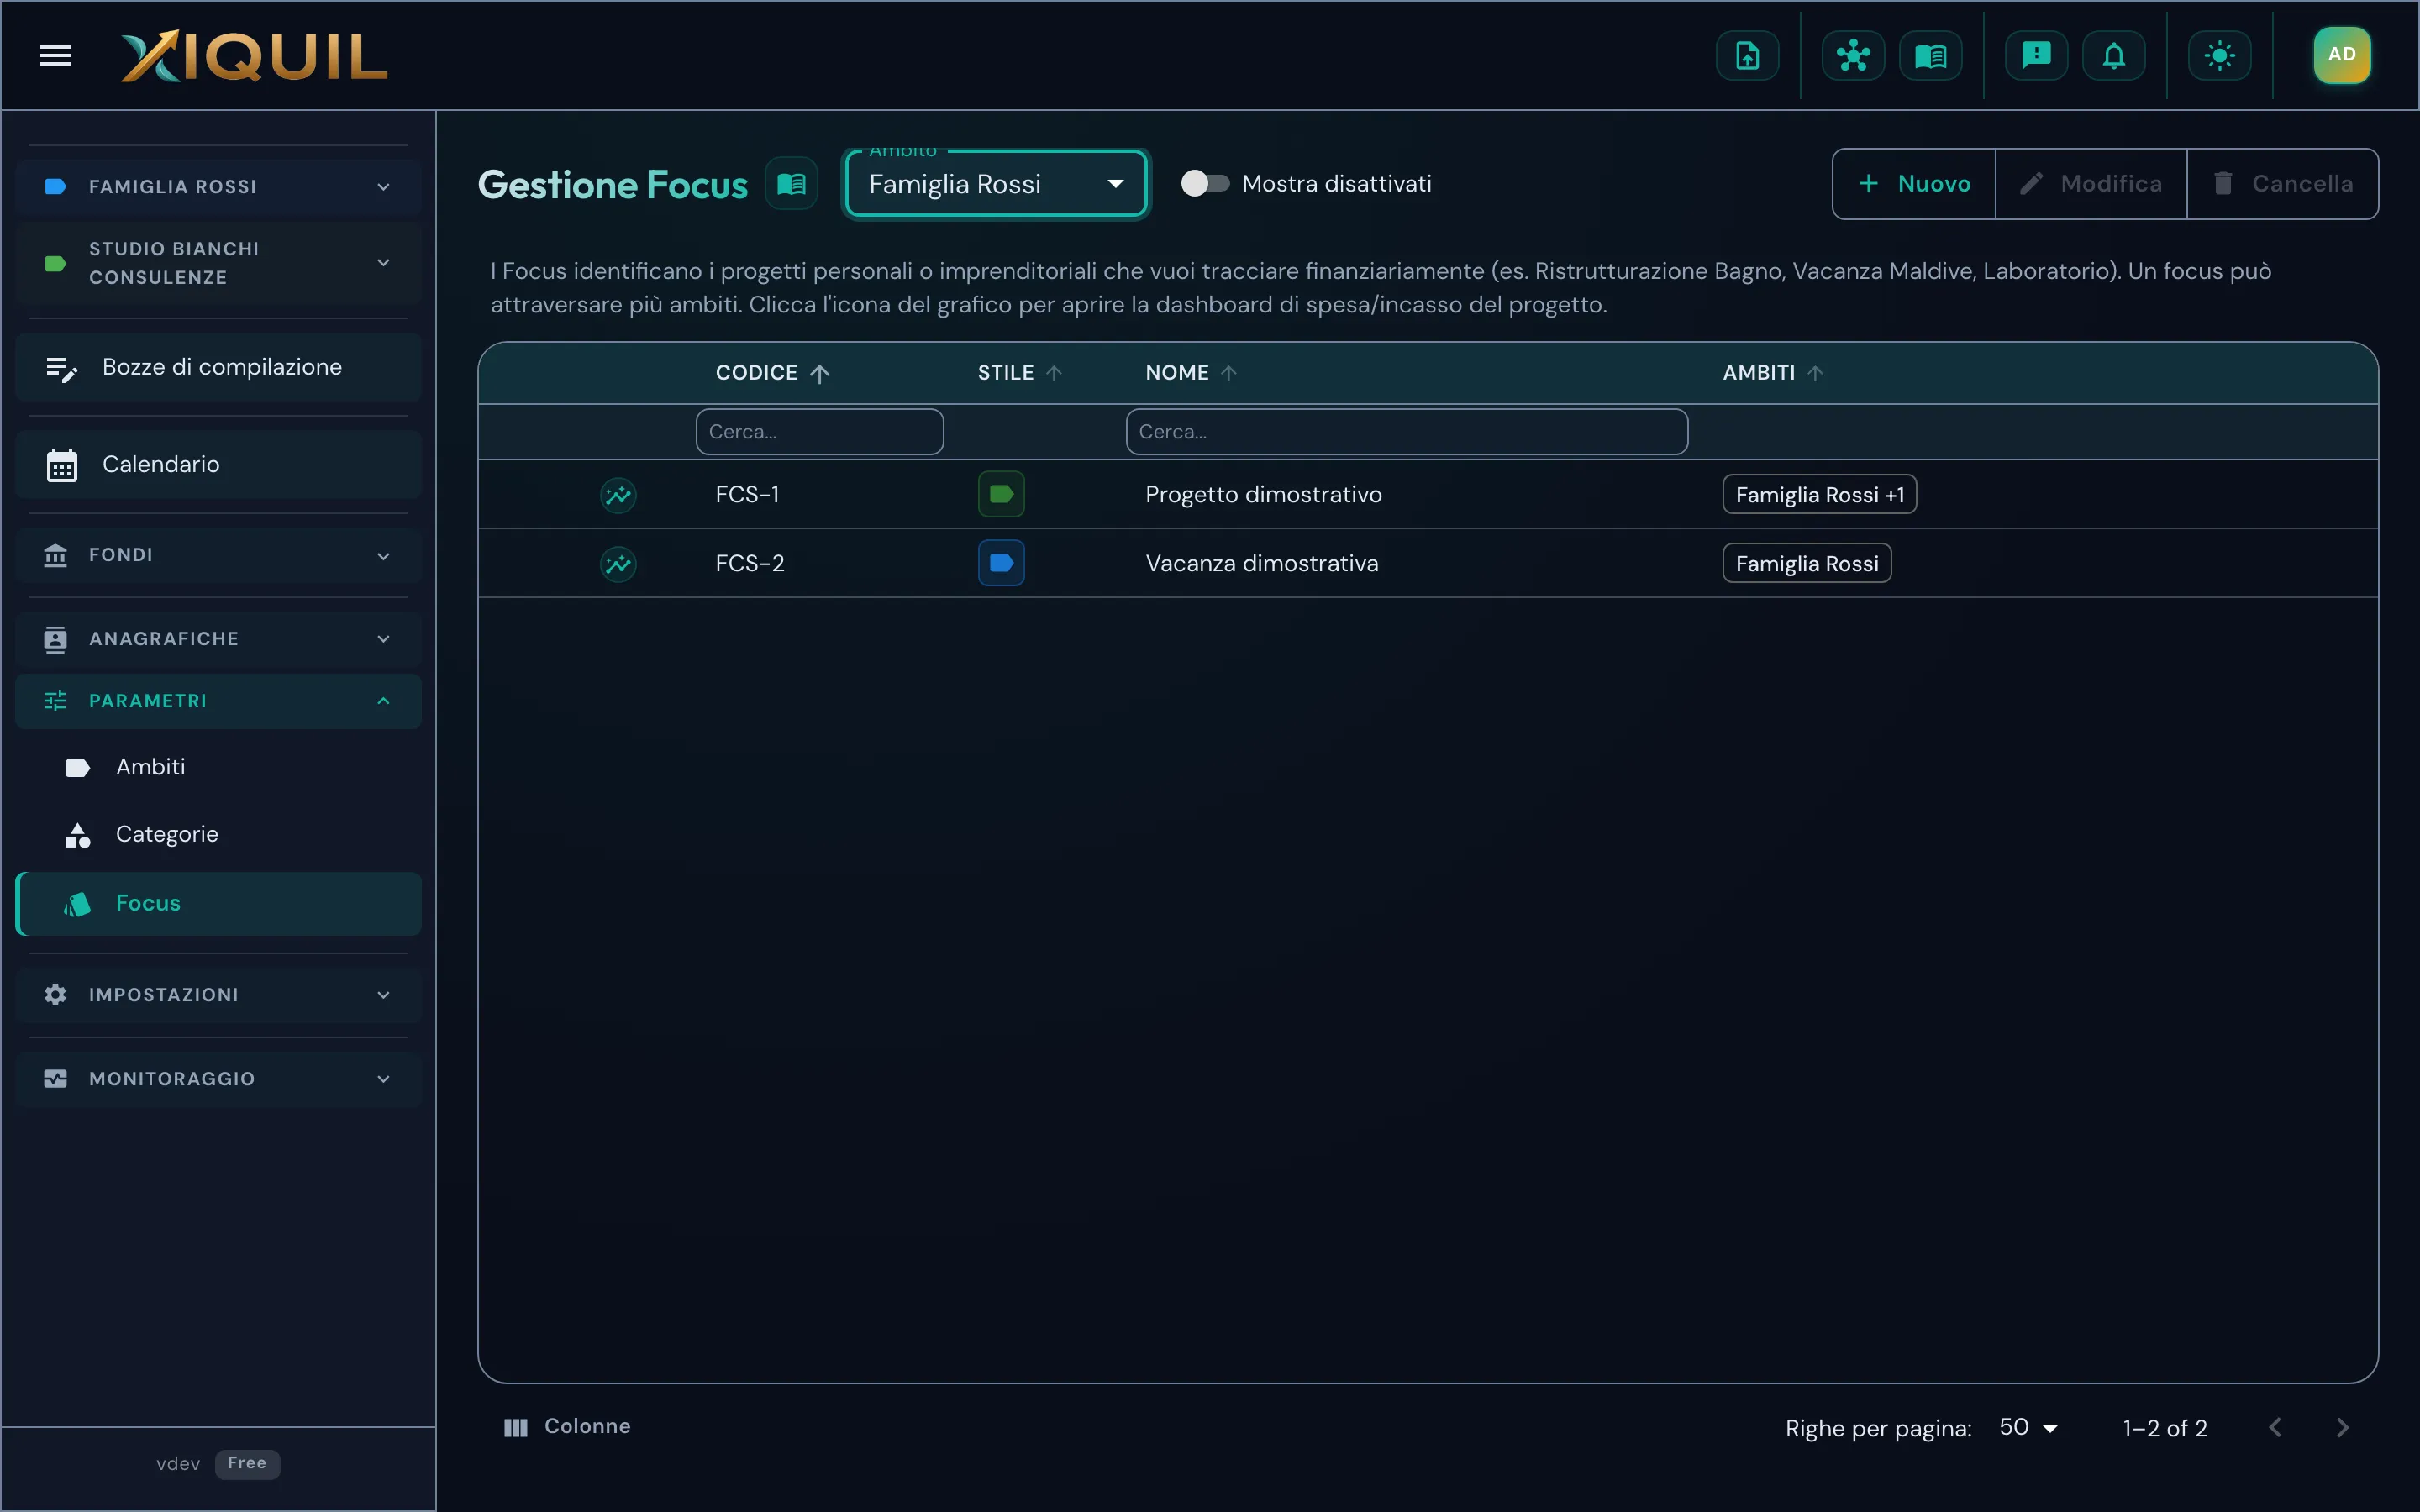
Task: Sort by the Stile column header
Action: [1019, 373]
